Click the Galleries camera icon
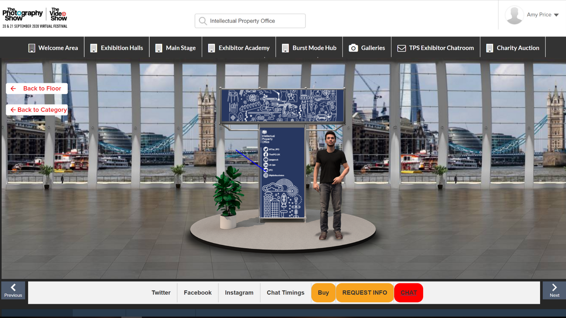Viewport: 566px width, 318px height. point(353,48)
